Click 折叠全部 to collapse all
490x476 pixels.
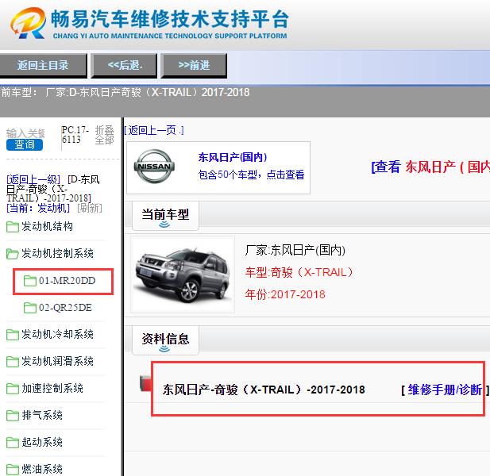104,135
